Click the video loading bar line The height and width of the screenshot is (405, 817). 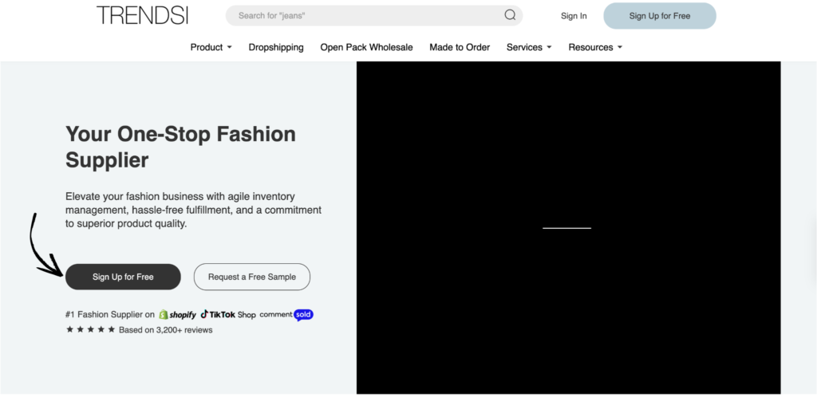(567, 228)
